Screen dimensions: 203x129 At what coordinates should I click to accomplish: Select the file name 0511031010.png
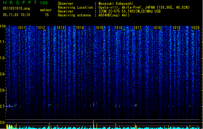click(16, 8)
